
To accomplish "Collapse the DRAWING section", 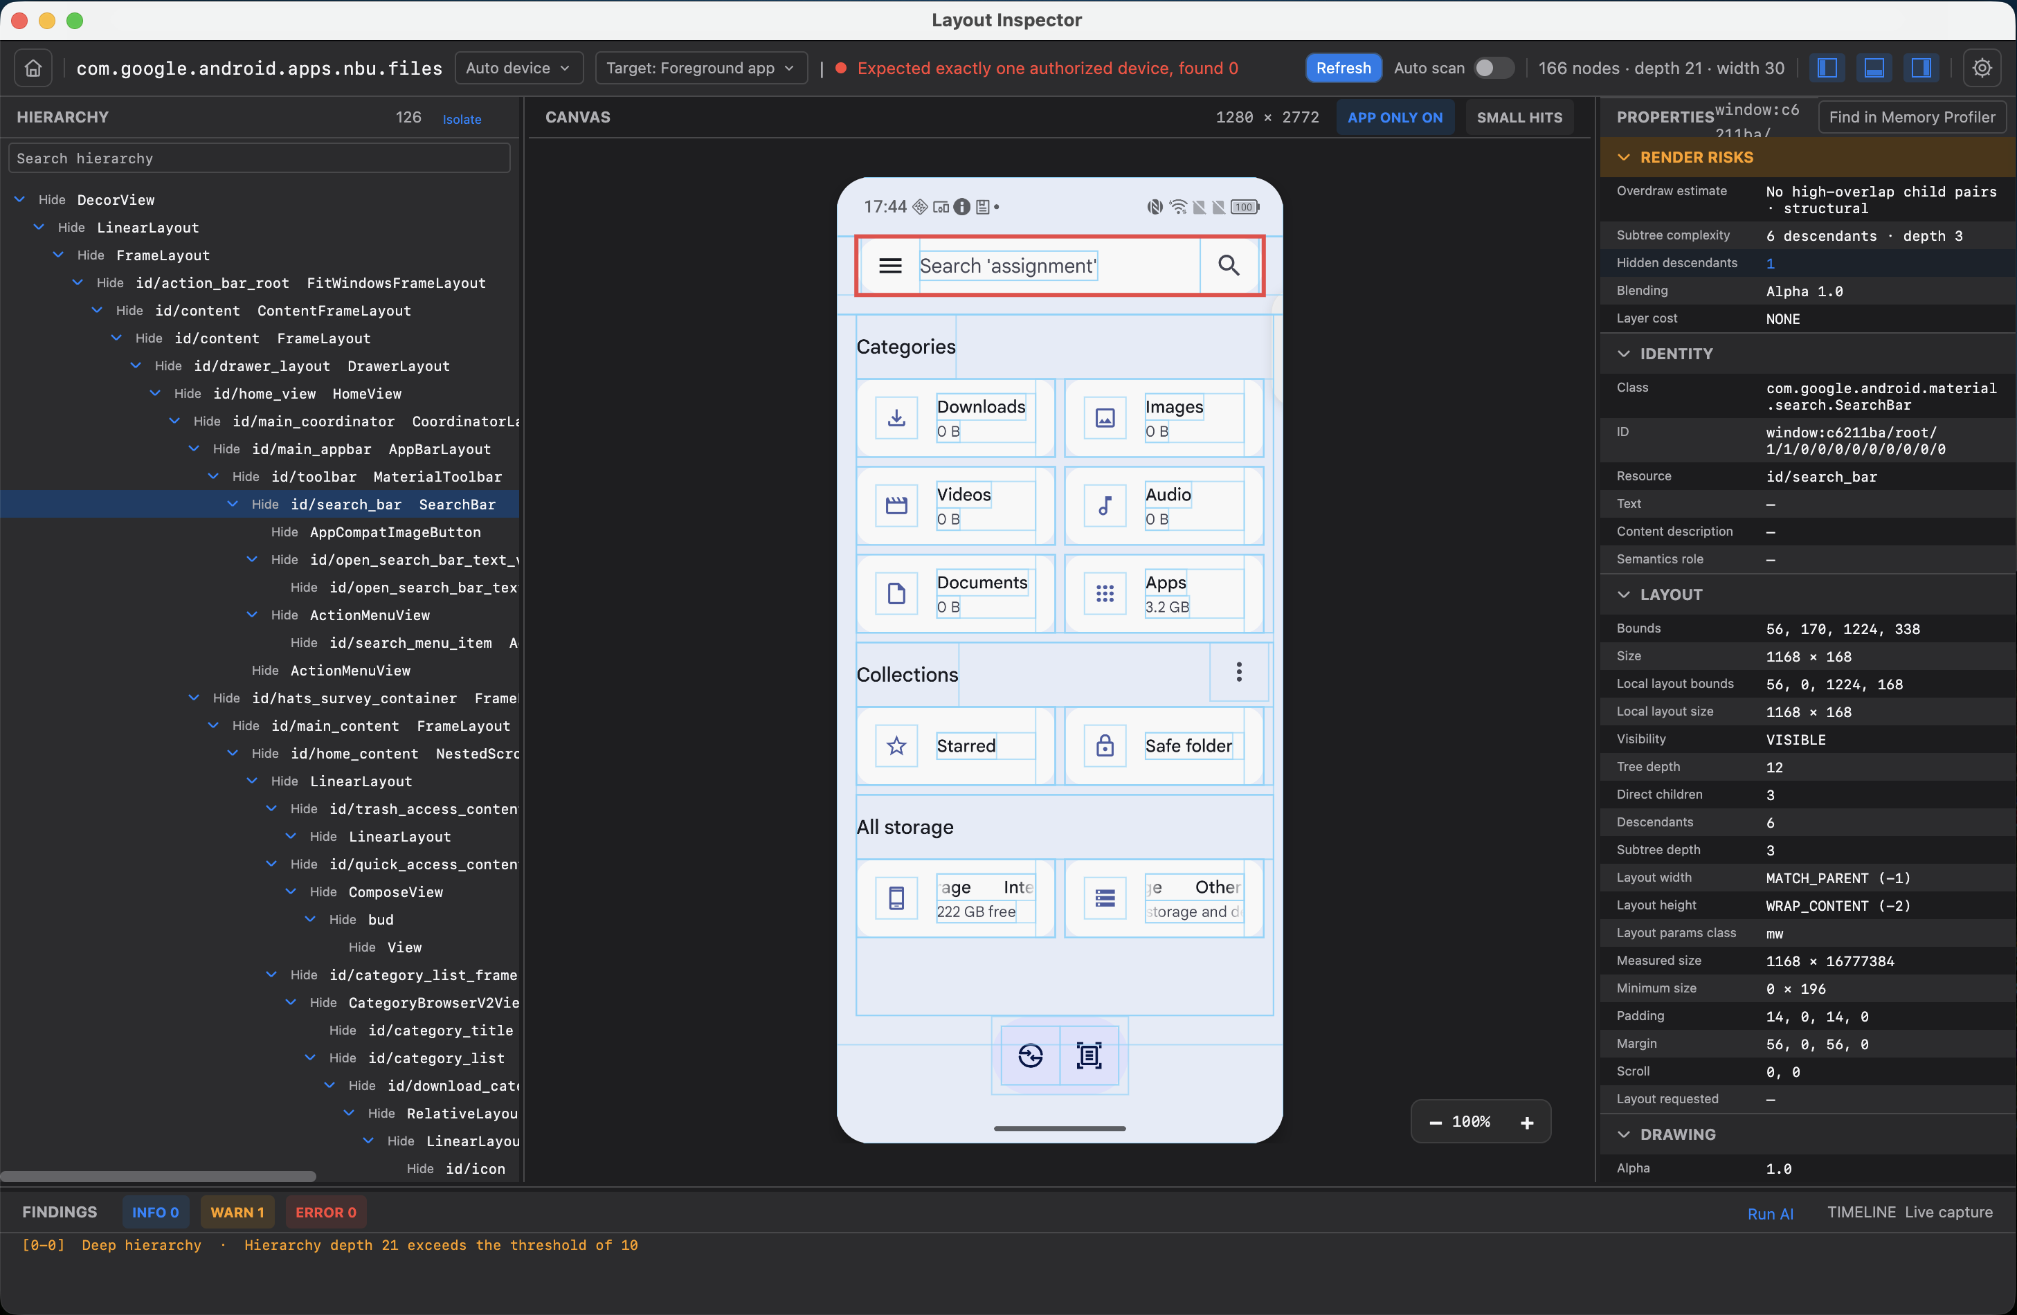I will tap(1624, 1134).
